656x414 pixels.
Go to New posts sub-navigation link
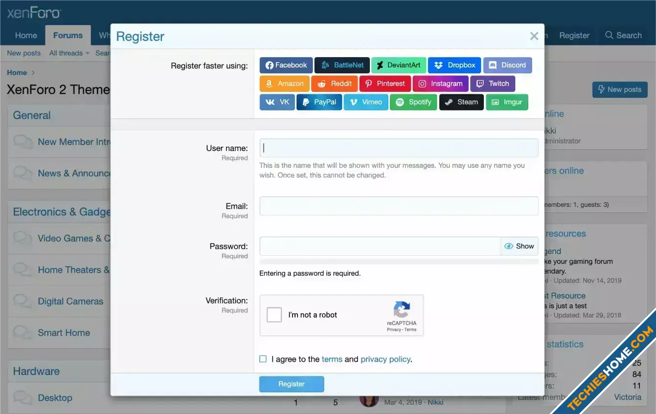(x=24, y=53)
